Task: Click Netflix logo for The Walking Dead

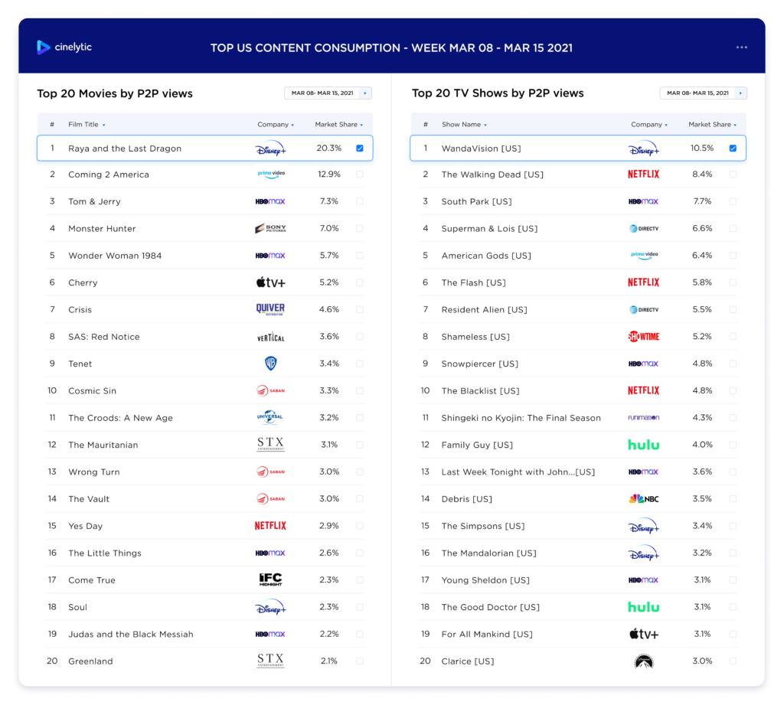Action: click(643, 174)
